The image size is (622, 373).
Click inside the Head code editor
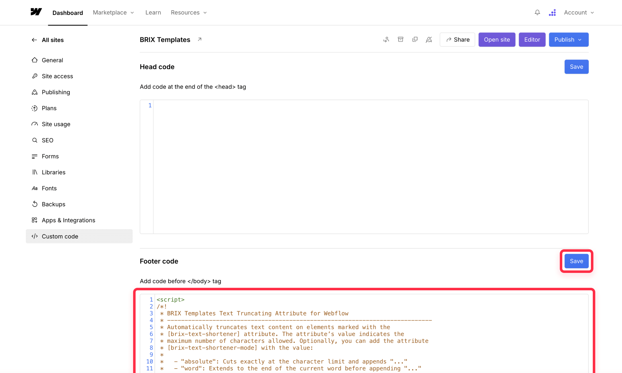tap(371, 167)
